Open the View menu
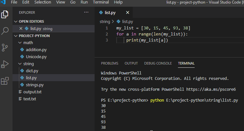Screen dimensions: 244x131 61,2
